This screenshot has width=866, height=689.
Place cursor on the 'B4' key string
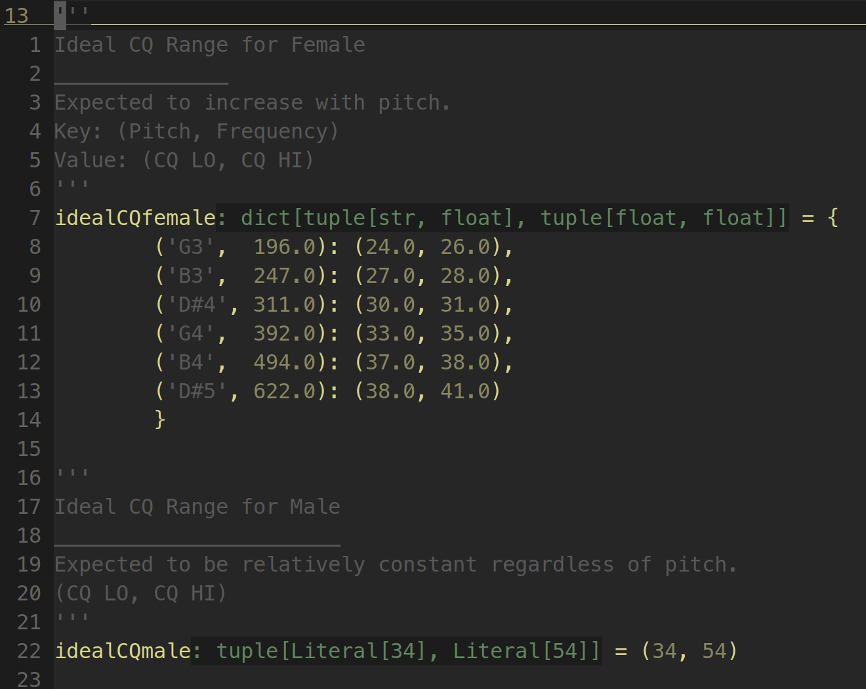pyautogui.click(x=191, y=362)
